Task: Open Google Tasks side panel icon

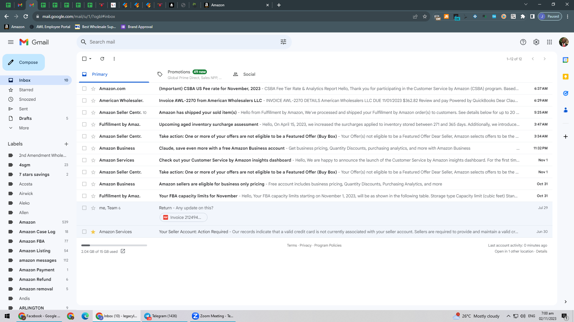Action: (566, 93)
